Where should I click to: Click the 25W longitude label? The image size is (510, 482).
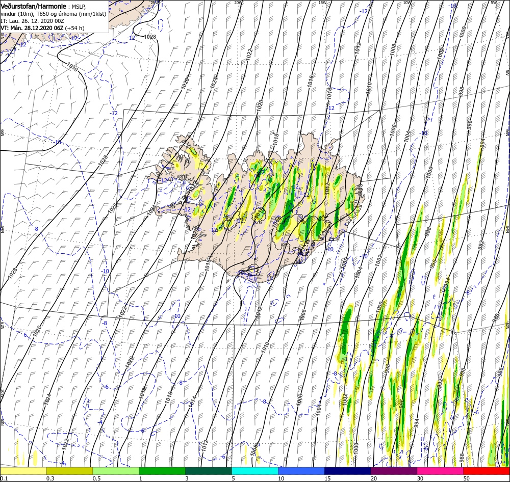click(155, 2)
